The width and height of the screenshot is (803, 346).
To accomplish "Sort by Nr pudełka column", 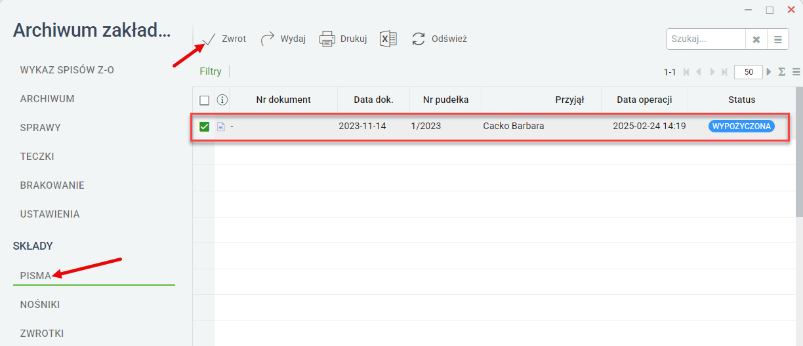I will click(445, 100).
